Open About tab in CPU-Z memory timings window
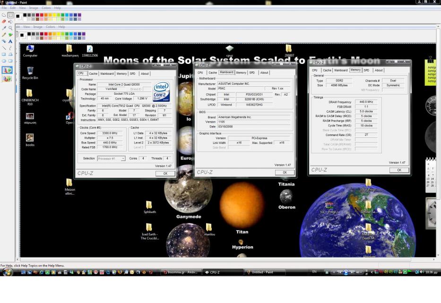 tap(379, 71)
